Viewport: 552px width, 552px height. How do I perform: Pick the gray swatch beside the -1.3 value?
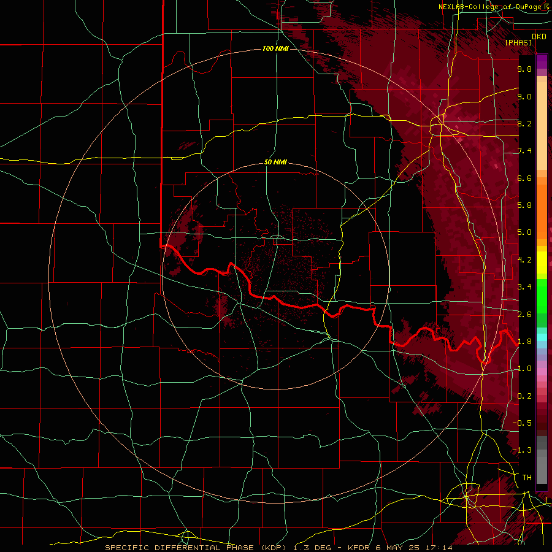(542, 452)
